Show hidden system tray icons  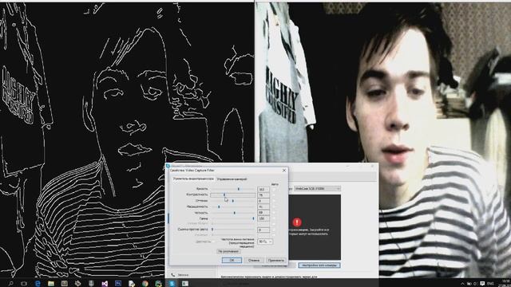[462, 284]
